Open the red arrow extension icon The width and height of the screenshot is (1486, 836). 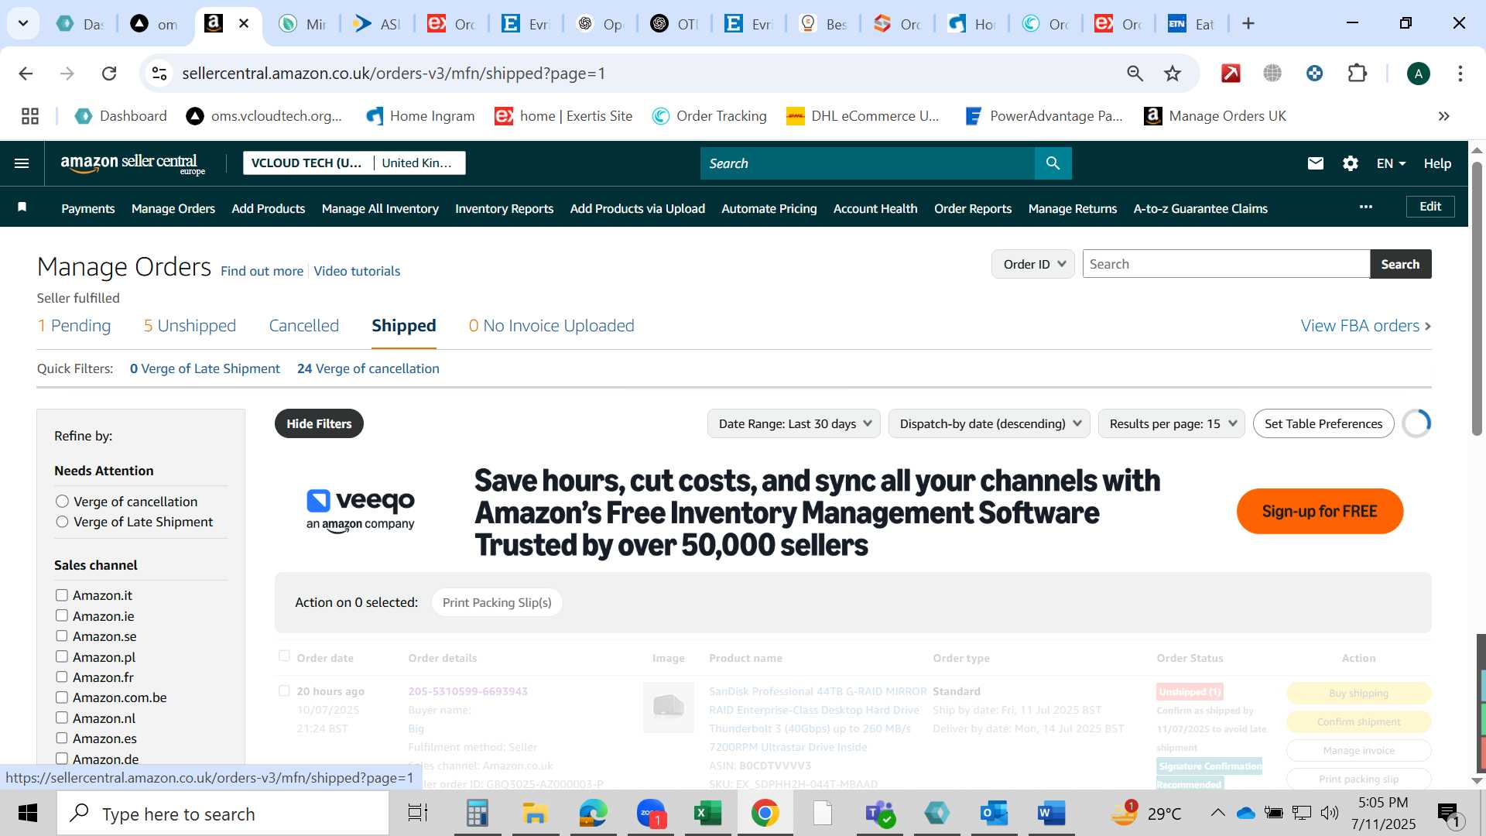[x=1231, y=74]
